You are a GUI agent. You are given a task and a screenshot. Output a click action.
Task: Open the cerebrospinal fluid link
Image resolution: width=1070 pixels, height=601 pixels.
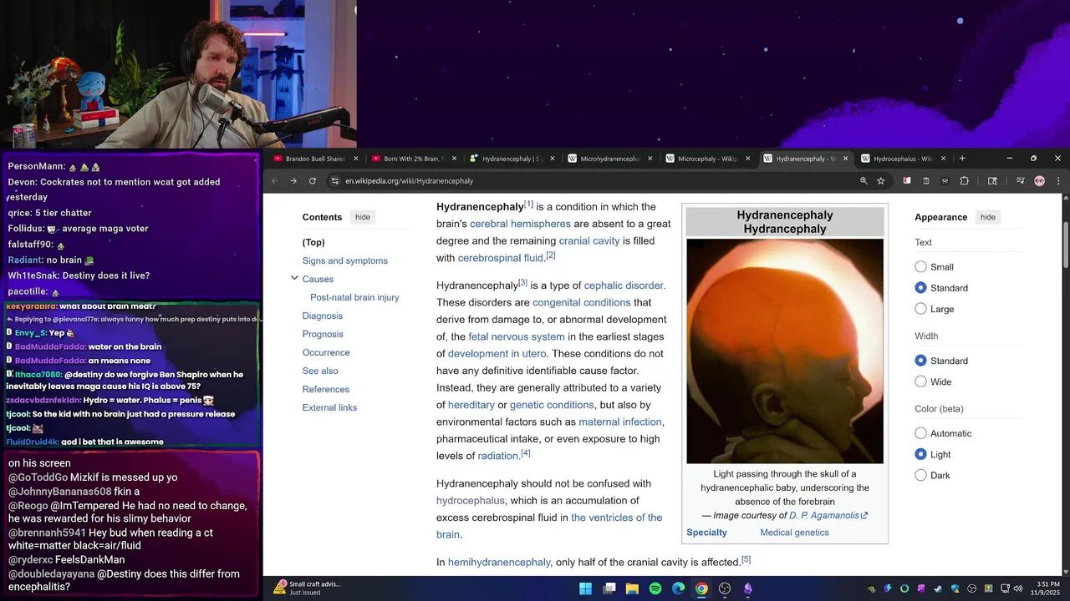pos(501,258)
